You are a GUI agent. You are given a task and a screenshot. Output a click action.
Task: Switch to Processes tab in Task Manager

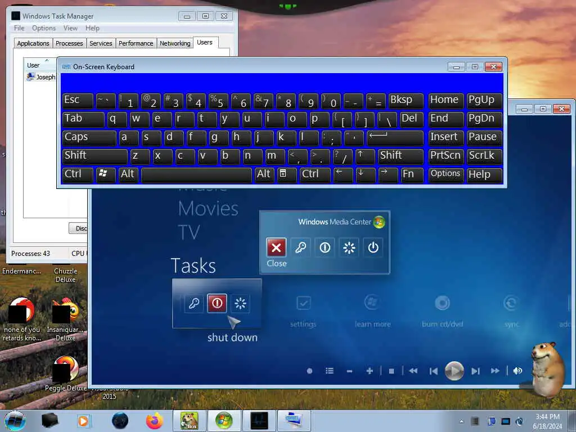click(x=69, y=43)
